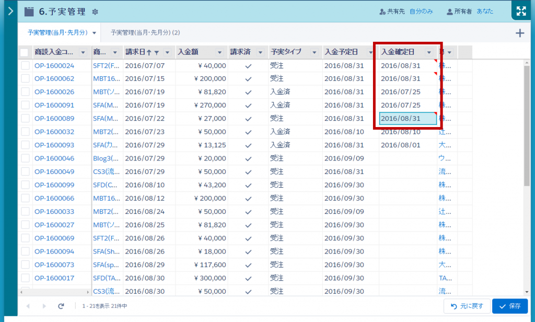Viewport: 535px width, 322px height.
Task: Open the 請求済 column menu arrow
Action: 260,53
